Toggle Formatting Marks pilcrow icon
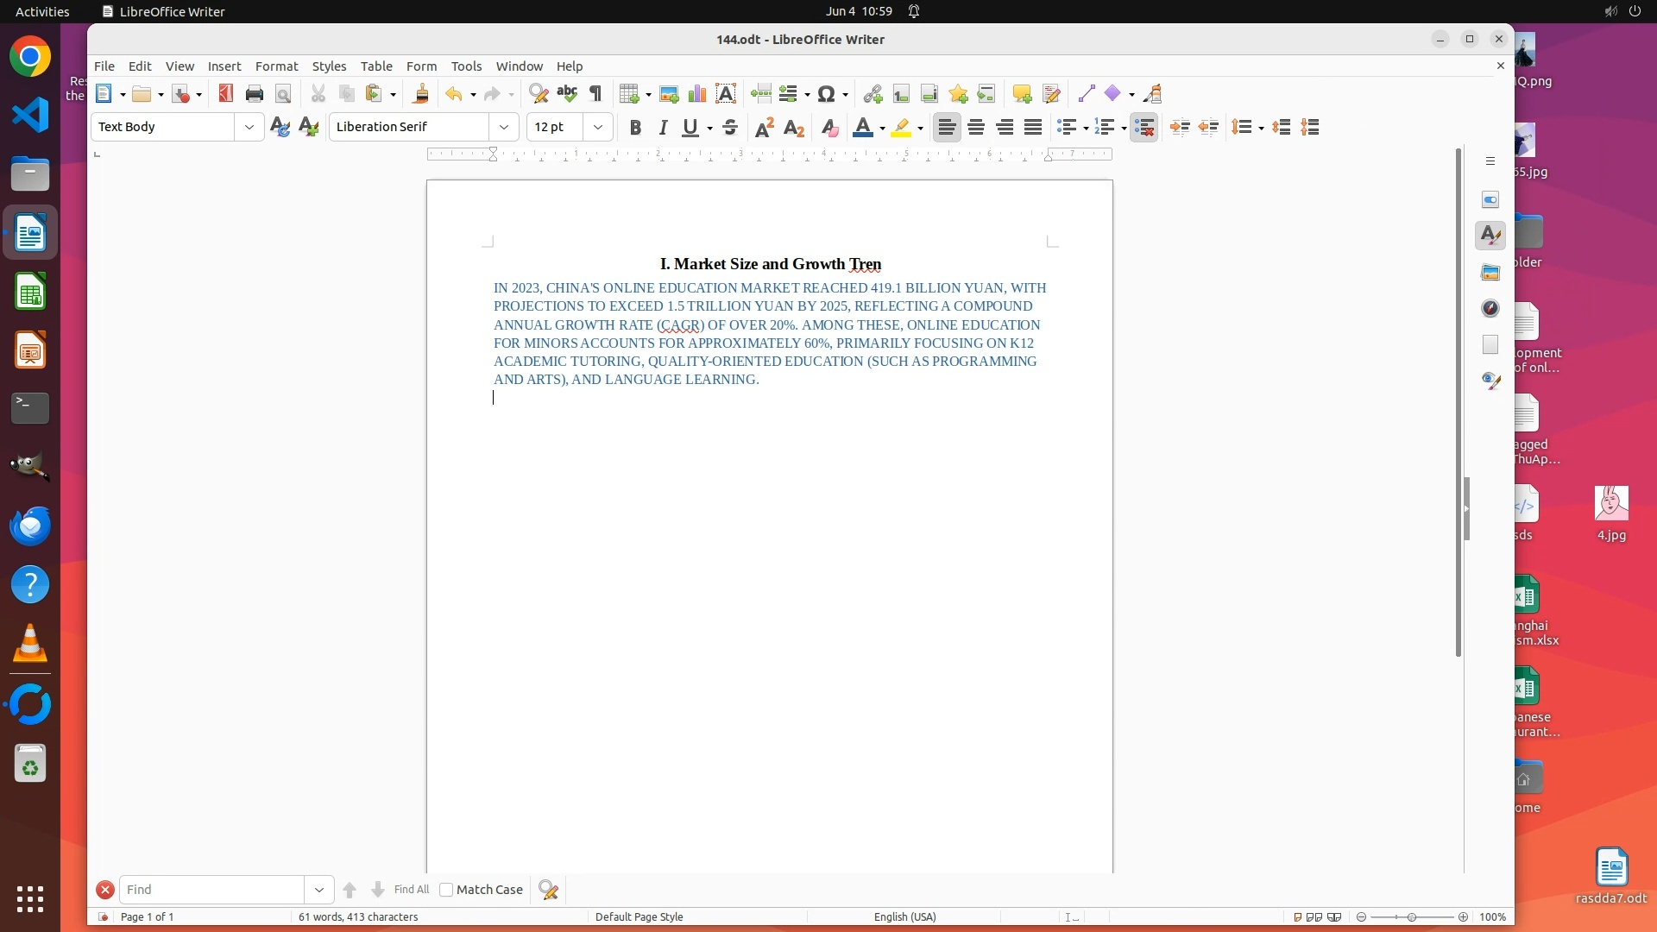1657x932 pixels. click(595, 94)
